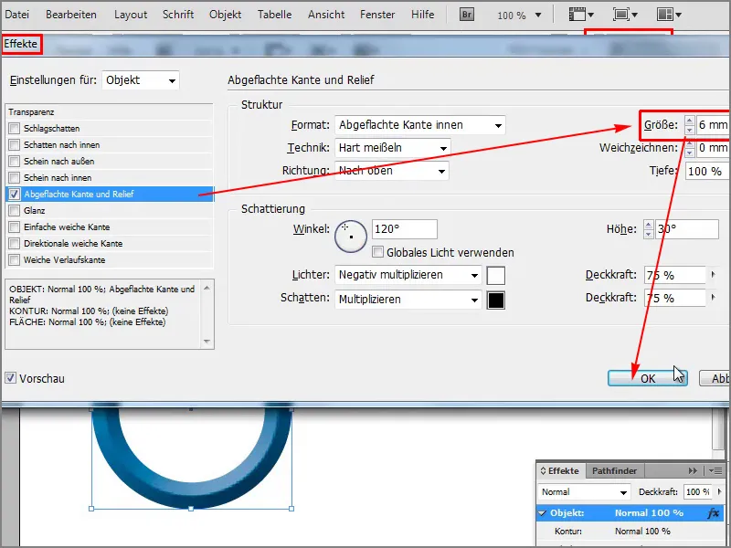The image size is (731, 548).
Task: Open the Datei menu
Action: [x=16, y=15]
